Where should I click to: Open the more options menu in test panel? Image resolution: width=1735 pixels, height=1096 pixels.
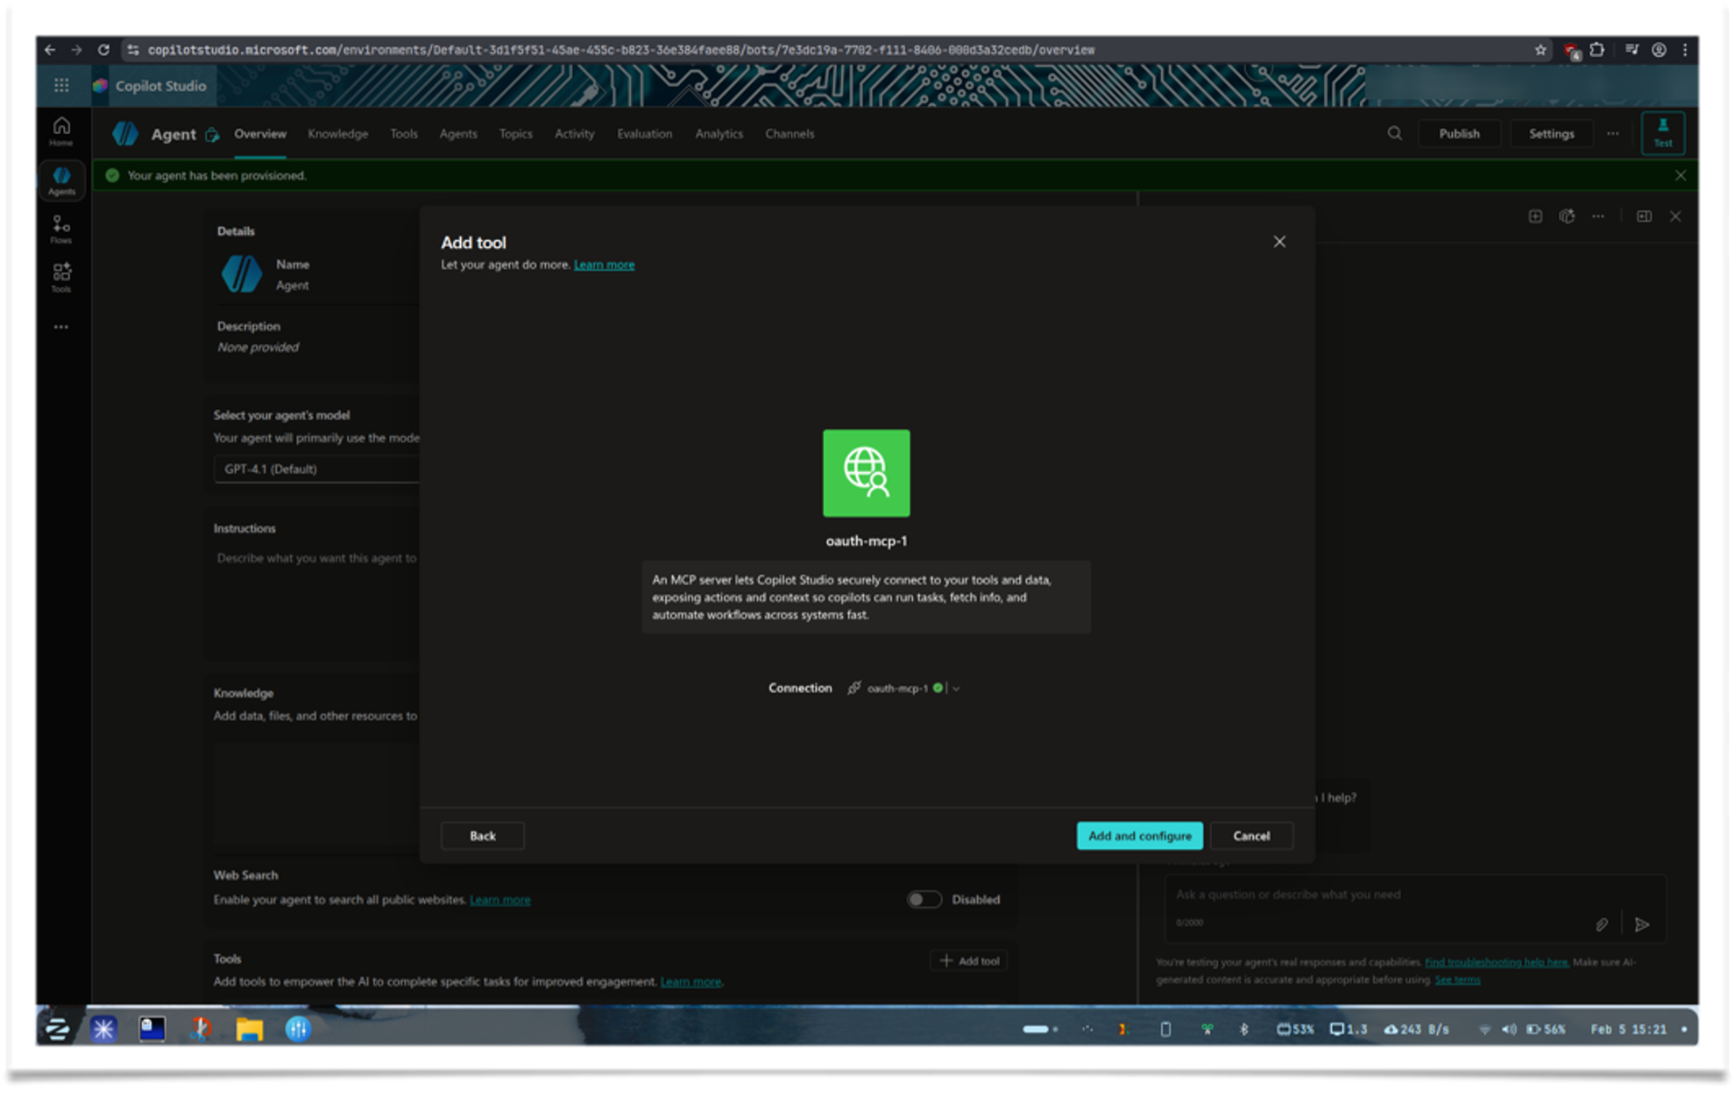[1598, 216]
